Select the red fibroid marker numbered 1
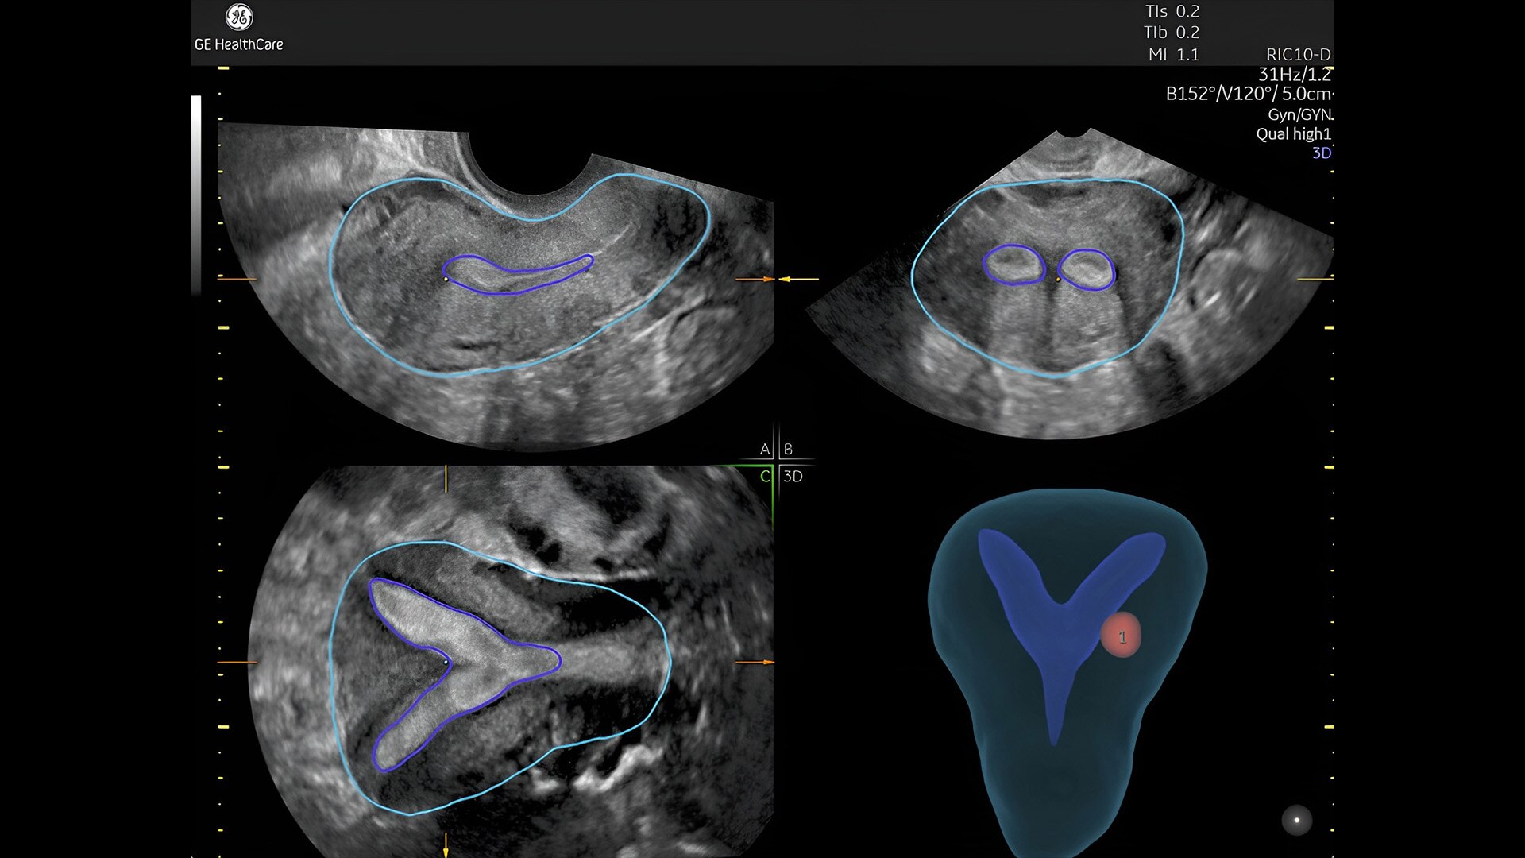Screen dimensions: 1525x858 point(1121,636)
